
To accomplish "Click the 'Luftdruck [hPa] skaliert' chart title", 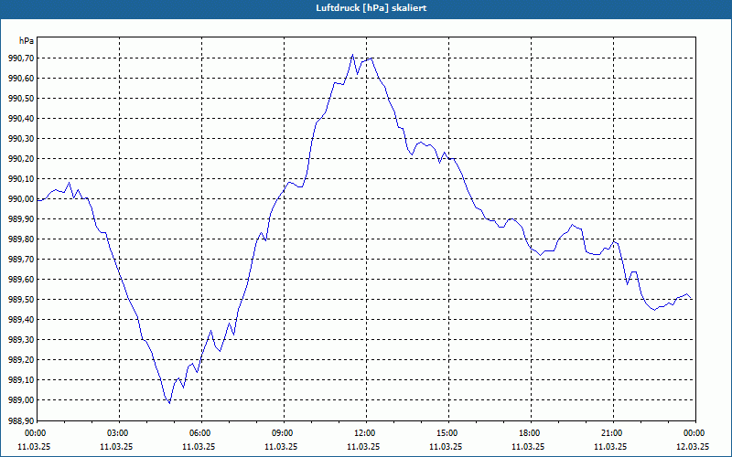I will (x=371, y=8).
